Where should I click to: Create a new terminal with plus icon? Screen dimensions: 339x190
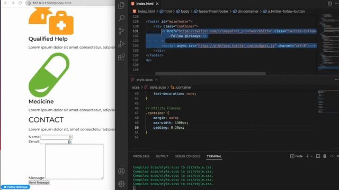pyautogui.click(x=307, y=156)
